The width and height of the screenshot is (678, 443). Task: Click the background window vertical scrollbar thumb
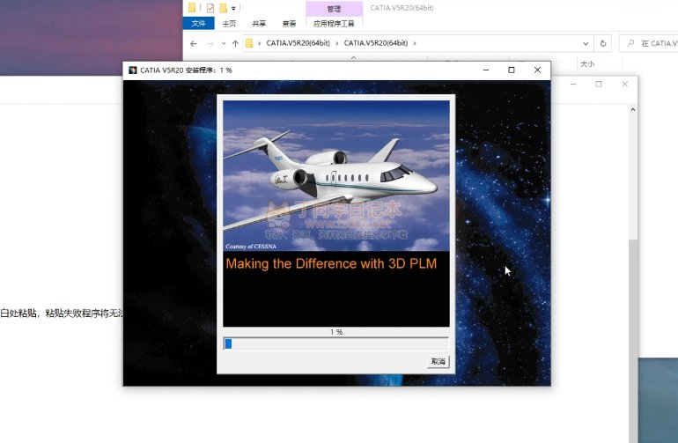pos(633,341)
